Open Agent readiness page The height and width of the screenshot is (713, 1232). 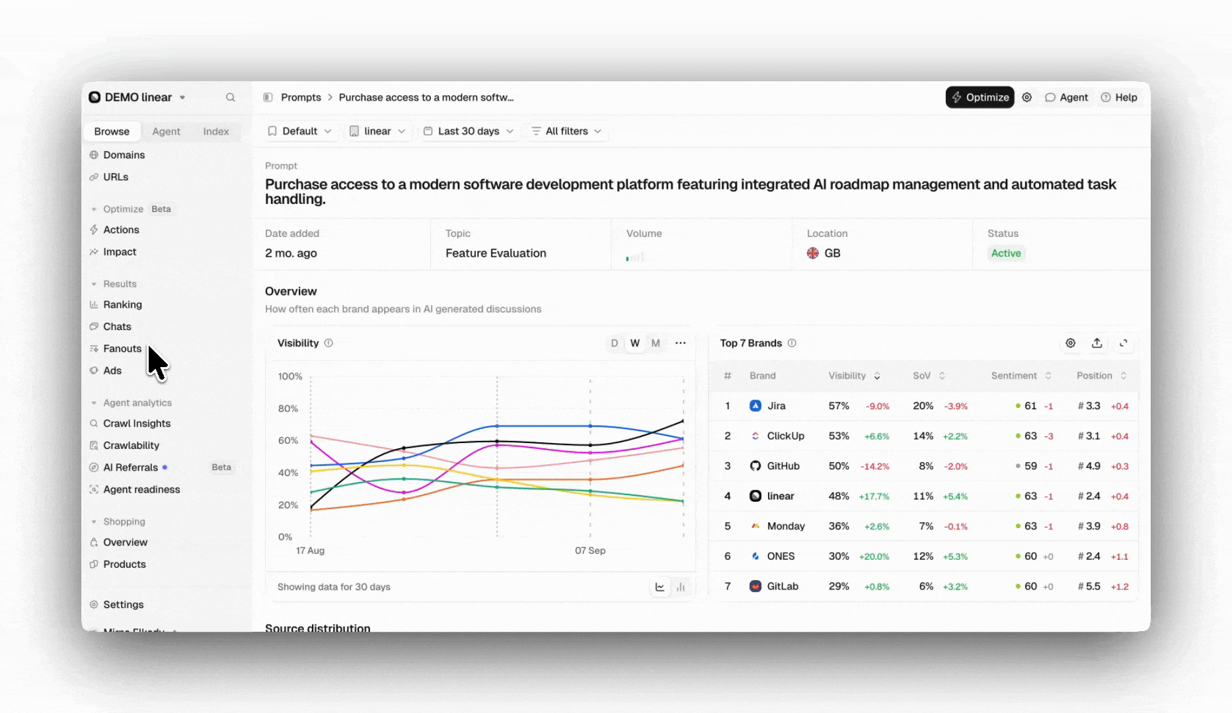141,489
